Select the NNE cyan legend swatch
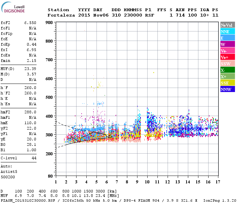 point(228,31)
